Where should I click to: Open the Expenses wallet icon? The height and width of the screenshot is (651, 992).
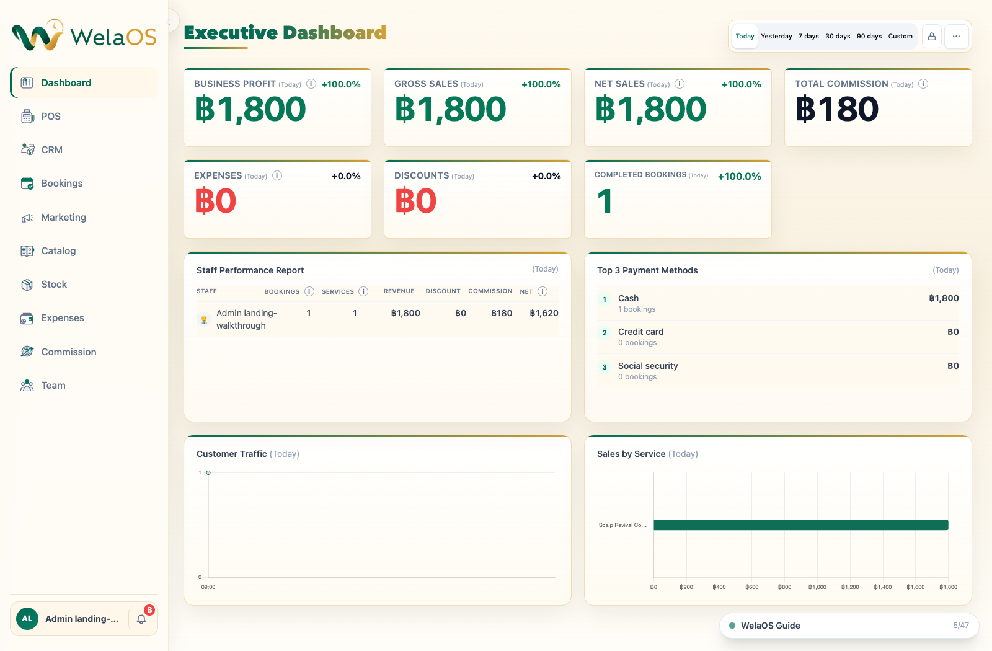27,318
